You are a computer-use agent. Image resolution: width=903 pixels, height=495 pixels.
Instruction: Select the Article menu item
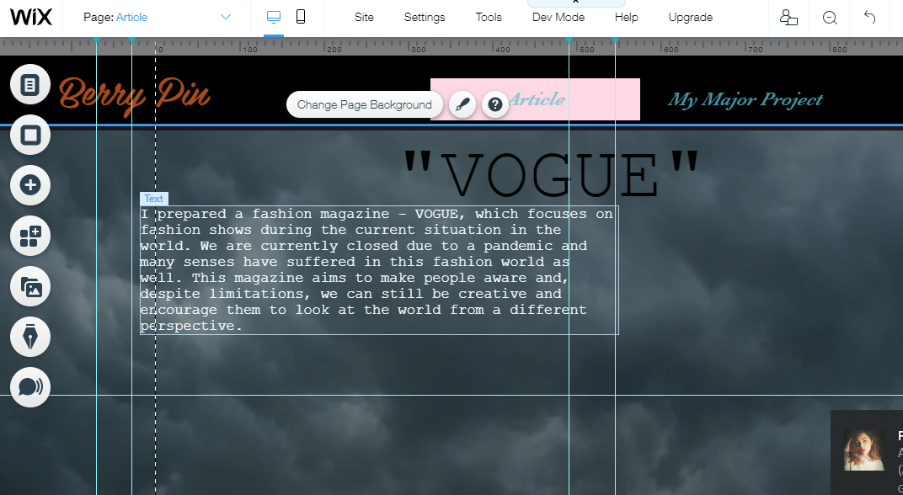pyautogui.click(x=537, y=99)
